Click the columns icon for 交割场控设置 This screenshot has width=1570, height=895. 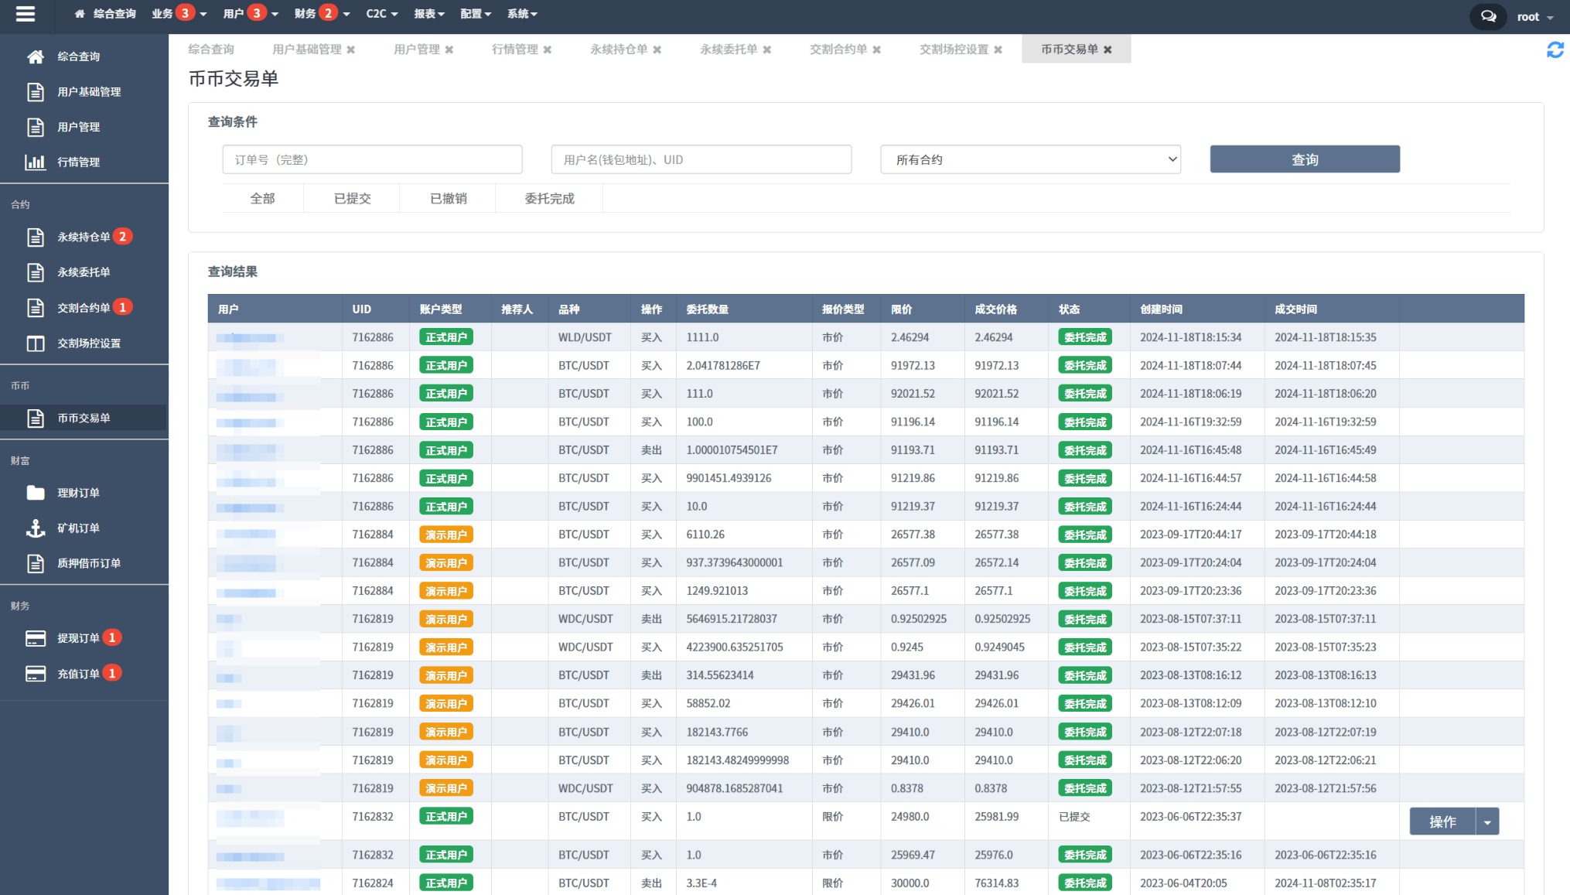(x=36, y=343)
